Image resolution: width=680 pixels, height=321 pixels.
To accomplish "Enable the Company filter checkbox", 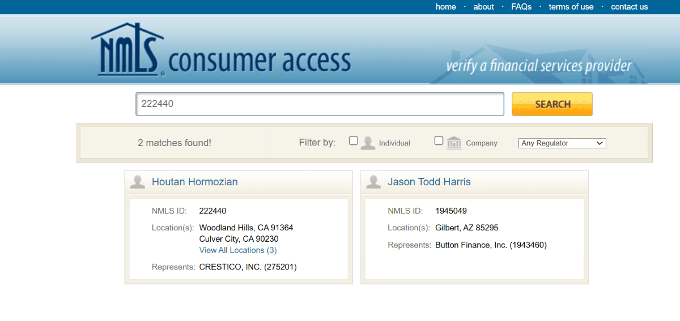I will pyautogui.click(x=439, y=141).
